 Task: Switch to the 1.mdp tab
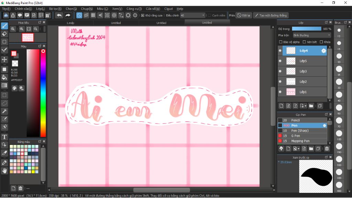click(70, 23)
